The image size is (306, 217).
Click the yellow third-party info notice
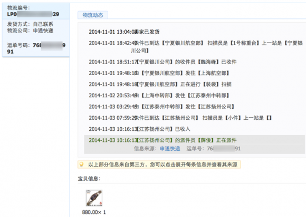click(x=159, y=164)
